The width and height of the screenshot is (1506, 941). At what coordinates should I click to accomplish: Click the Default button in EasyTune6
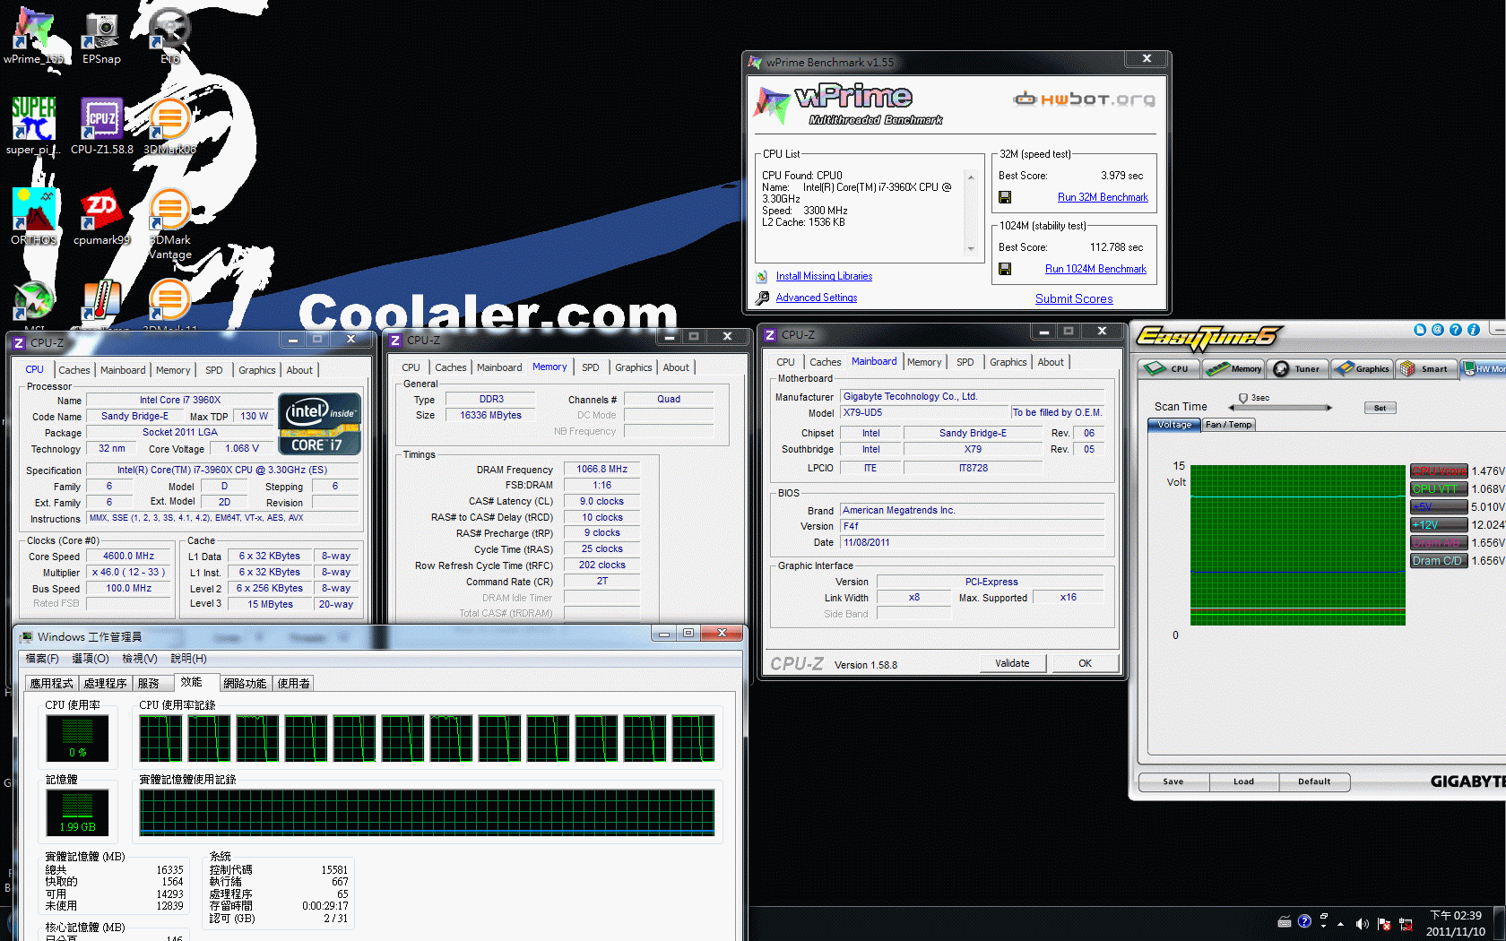(1315, 781)
